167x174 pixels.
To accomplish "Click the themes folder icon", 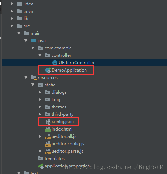I will (x=48, y=107).
